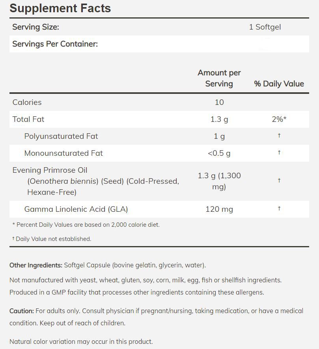Click the 1 Softgel serving value
This screenshot has width=319, height=349.
(x=265, y=27)
